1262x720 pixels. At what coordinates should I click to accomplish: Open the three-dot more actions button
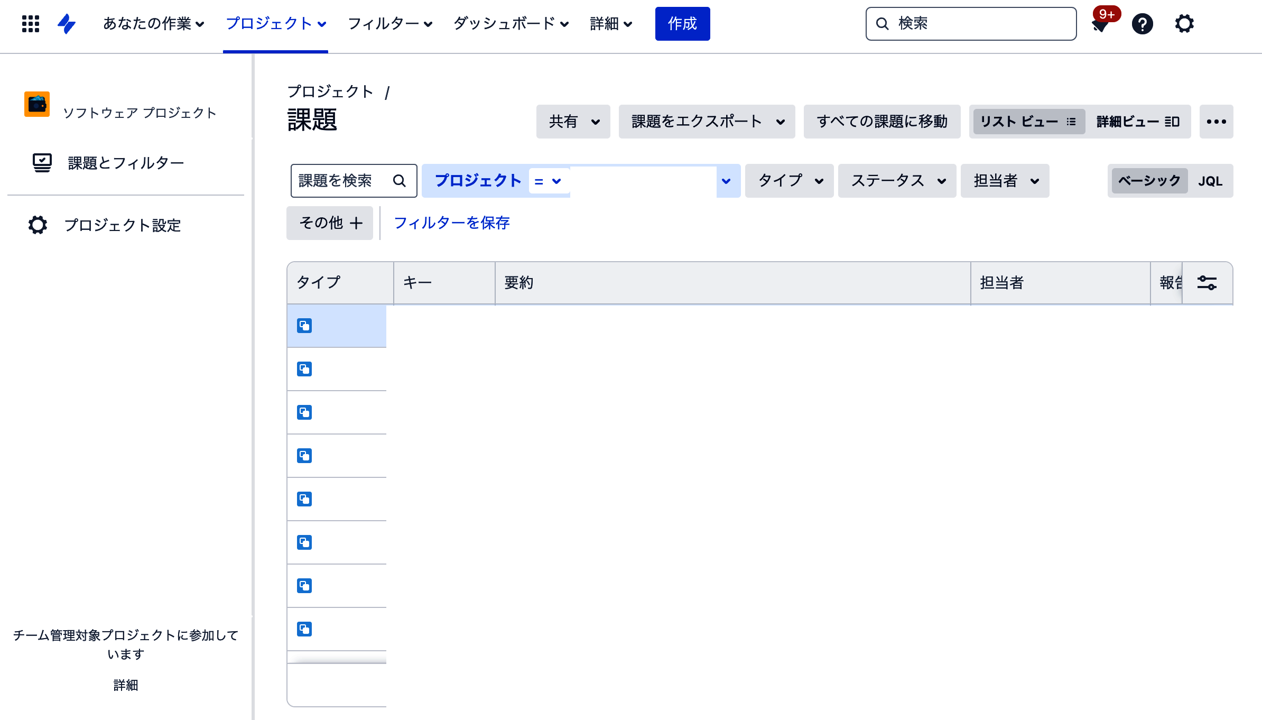[x=1217, y=122]
